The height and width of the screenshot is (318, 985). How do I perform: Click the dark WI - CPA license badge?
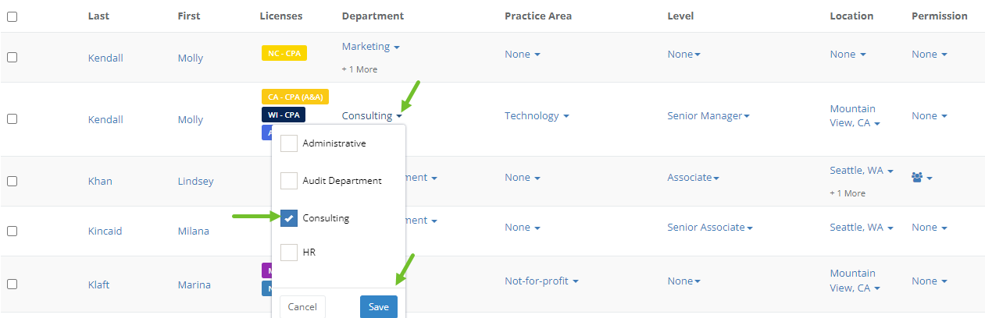point(284,115)
